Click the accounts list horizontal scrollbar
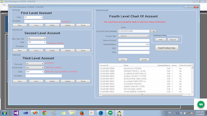 pyautogui.click(x=142, y=94)
